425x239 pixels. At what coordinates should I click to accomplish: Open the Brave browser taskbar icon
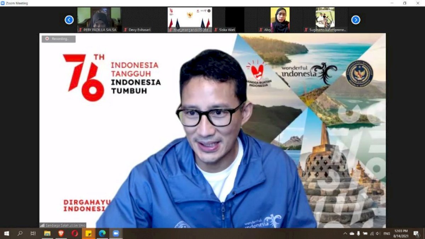click(x=61, y=234)
